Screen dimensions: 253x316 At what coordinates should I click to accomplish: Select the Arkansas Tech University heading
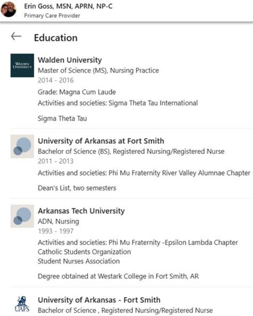pos(81,211)
